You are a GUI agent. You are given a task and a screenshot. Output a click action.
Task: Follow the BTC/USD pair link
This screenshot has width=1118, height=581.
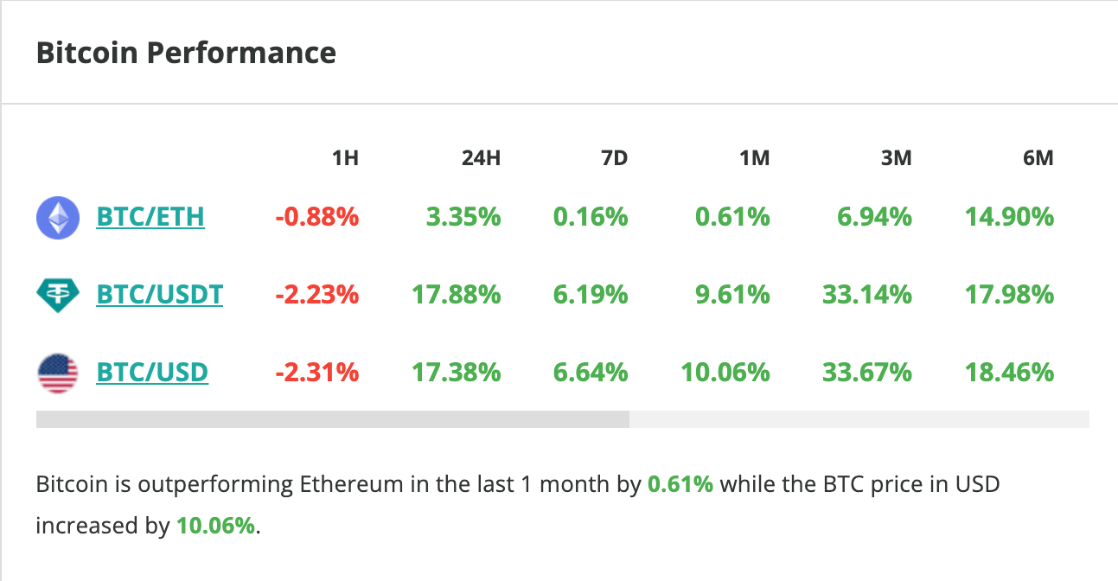click(x=152, y=373)
